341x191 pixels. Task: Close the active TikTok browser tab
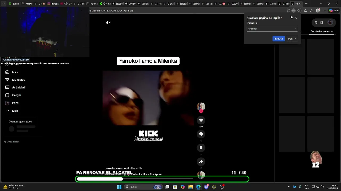(300, 4)
